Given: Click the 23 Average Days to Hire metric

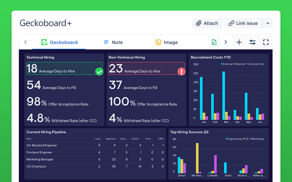Looking at the screenshot, I should click(x=147, y=68).
